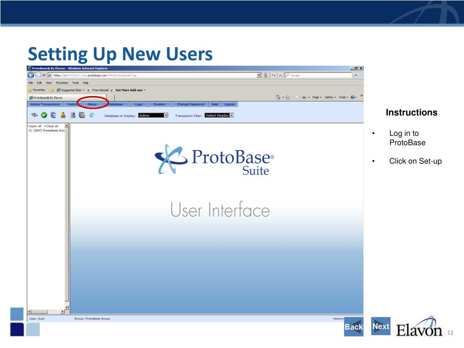The image size is (464, 348).
Task: Open the Help menu in menu bar
Action: click(86, 83)
